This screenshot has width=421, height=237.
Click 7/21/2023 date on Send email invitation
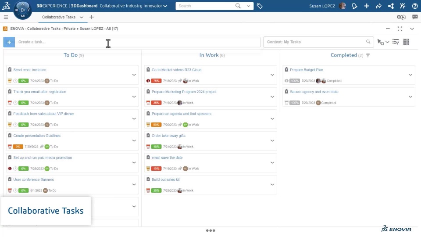37,81
